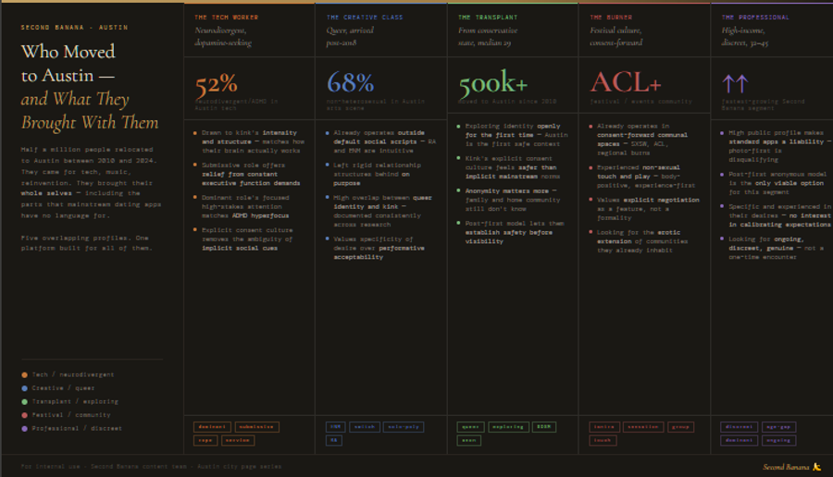Image resolution: width=833 pixels, height=477 pixels.
Task: Select THE PROFESSIONAL column header
Action: point(755,18)
